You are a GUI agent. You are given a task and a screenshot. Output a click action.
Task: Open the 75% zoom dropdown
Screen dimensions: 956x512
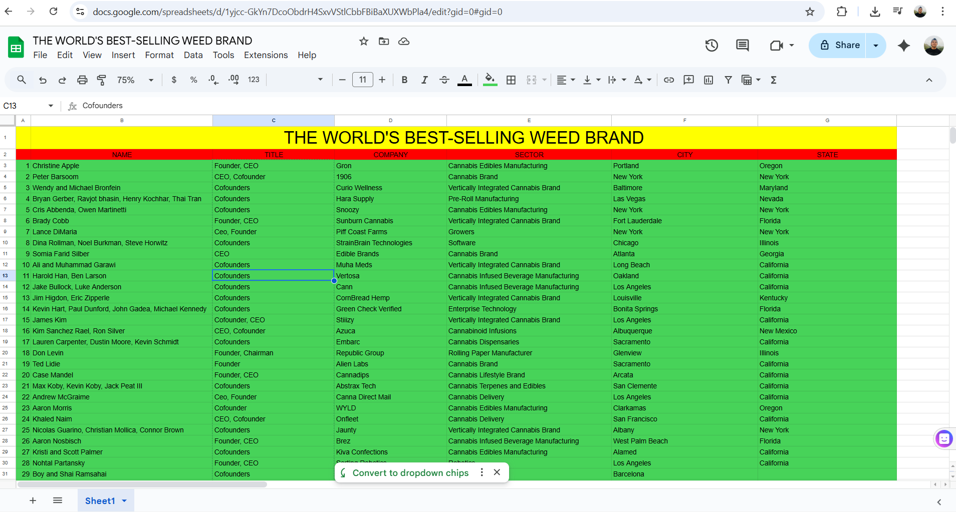point(135,80)
